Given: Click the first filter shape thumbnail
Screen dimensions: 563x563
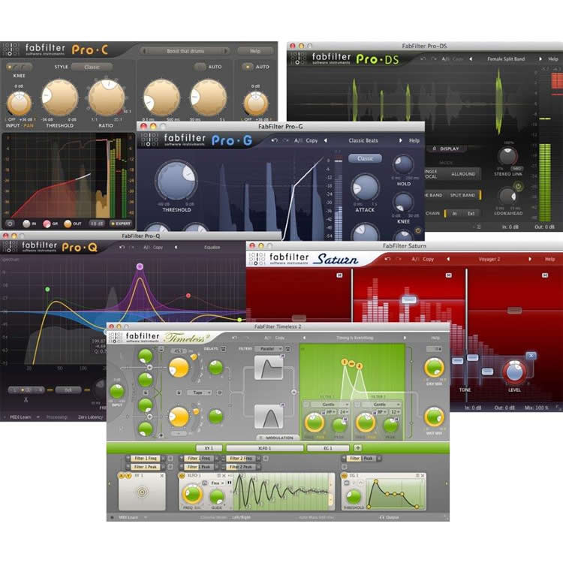Looking at the screenshot, I should tap(269, 367).
